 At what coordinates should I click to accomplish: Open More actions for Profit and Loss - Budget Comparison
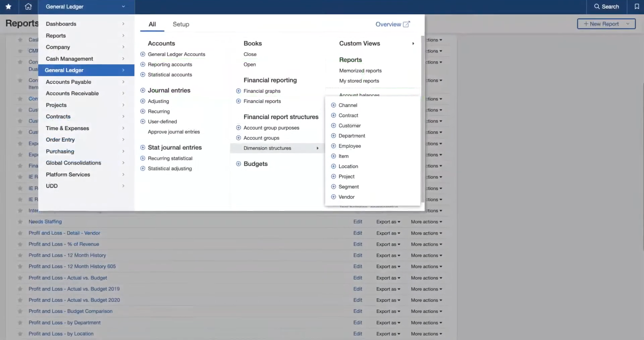(x=426, y=311)
